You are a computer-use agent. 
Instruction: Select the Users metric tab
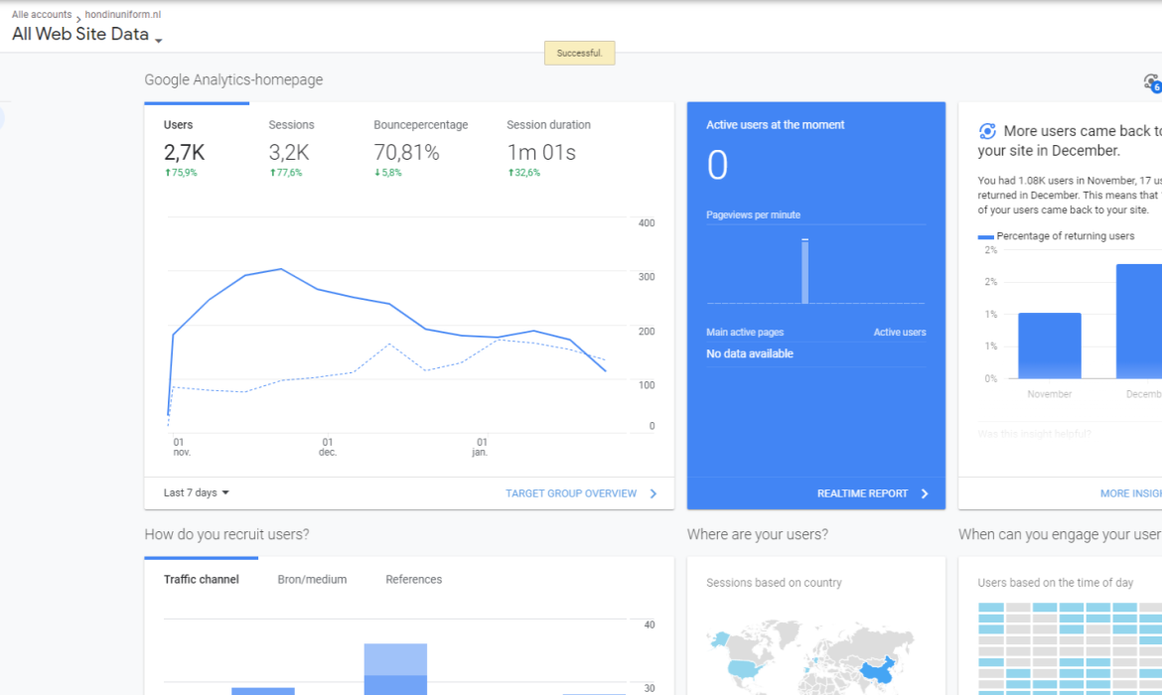click(179, 125)
